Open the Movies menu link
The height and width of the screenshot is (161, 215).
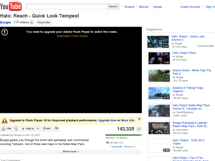click(143, 7)
